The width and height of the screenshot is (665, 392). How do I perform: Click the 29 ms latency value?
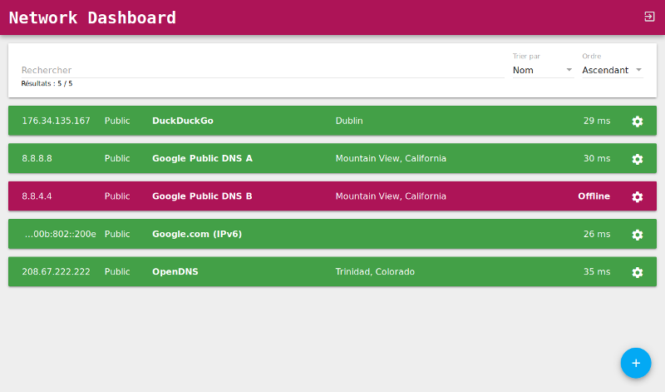(x=597, y=121)
